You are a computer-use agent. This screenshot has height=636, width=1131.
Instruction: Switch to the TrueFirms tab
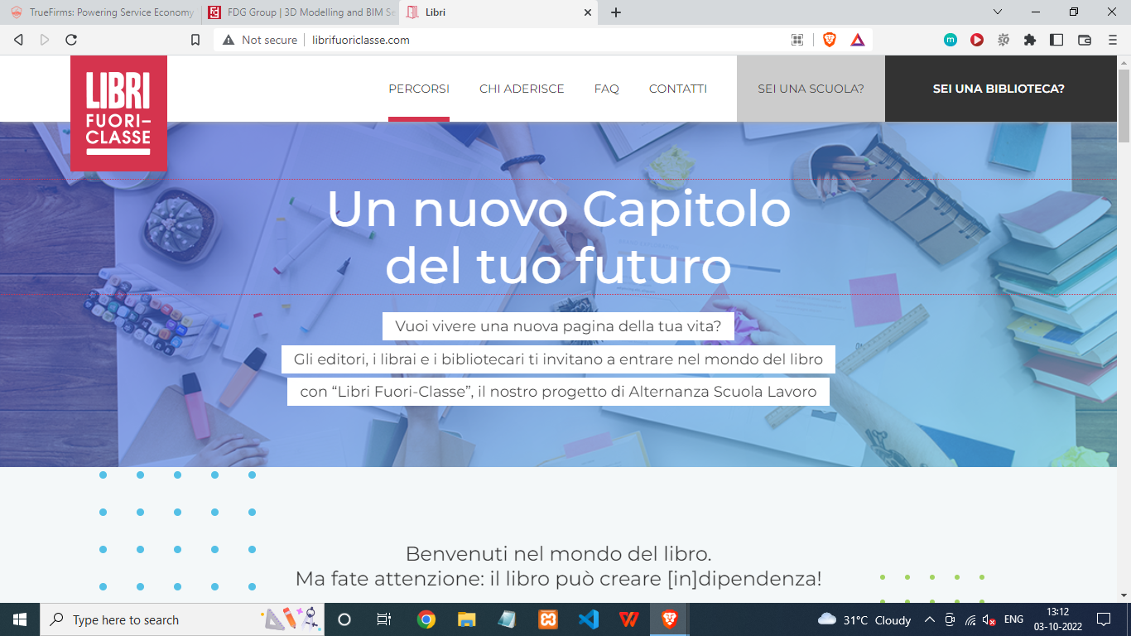click(102, 12)
